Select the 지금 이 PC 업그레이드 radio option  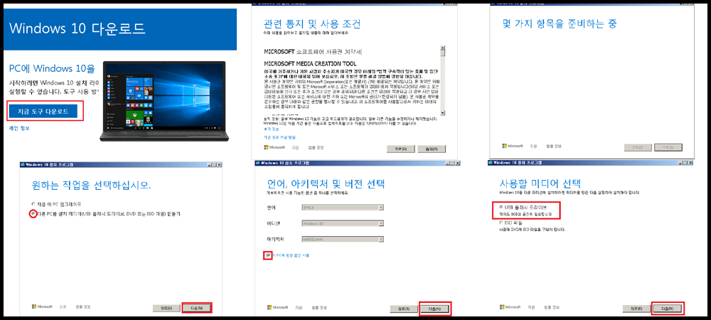click(33, 204)
